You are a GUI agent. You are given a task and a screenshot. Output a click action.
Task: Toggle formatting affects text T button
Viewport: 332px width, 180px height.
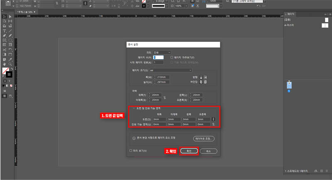9,81
